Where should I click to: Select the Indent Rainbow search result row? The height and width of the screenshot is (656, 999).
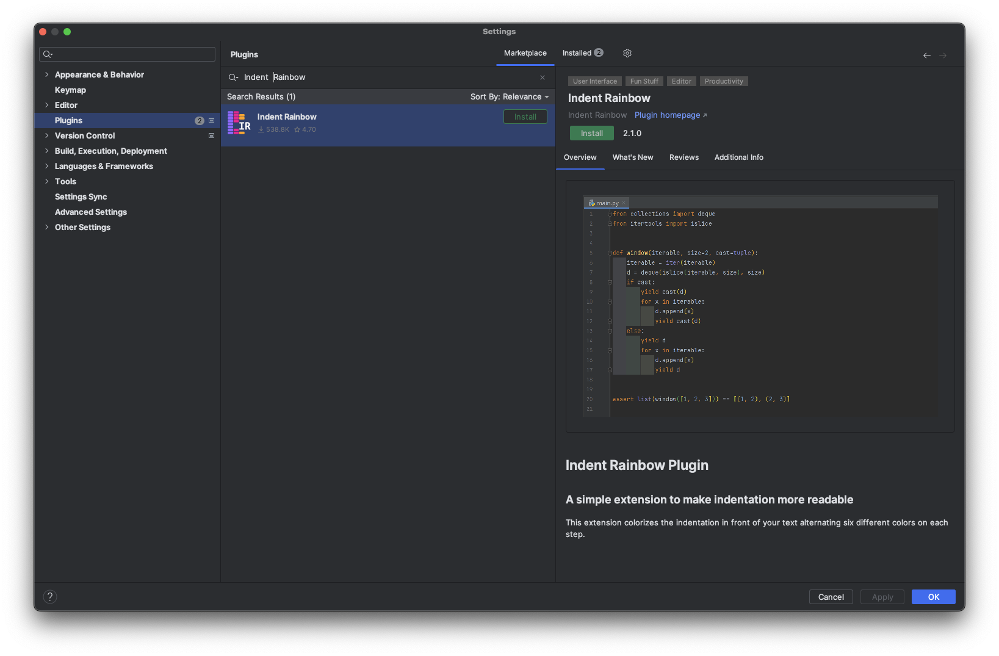pos(388,125)
